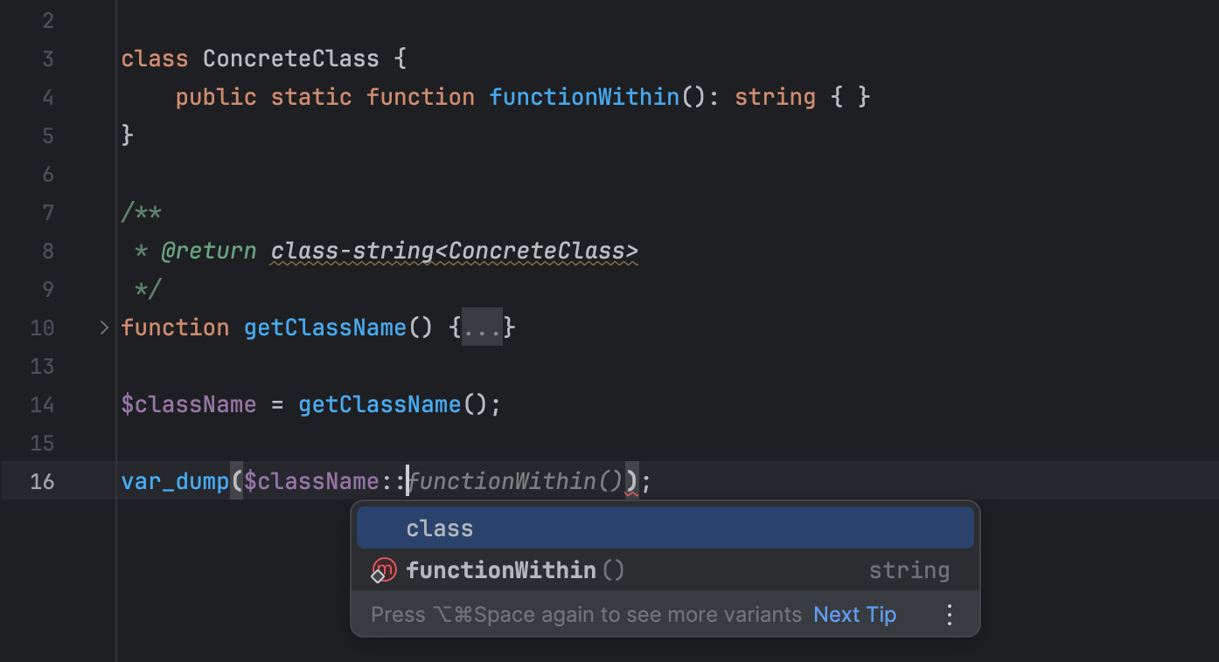
Task: Open the completion popup three-dot options menu
Action: pyautogui.click(x=950, y=615)
